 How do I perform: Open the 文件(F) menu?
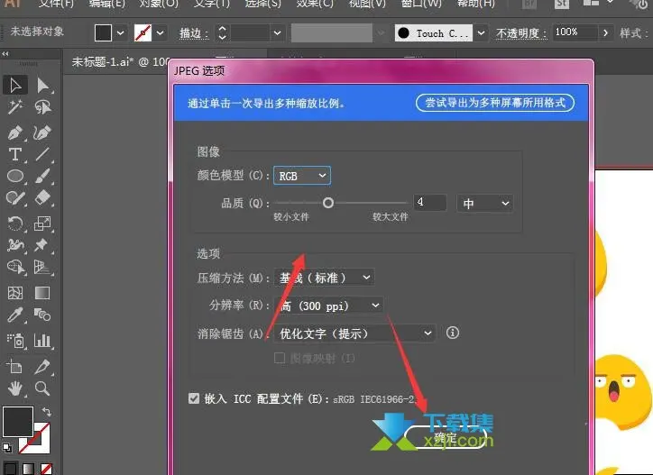tap(56, 4)
